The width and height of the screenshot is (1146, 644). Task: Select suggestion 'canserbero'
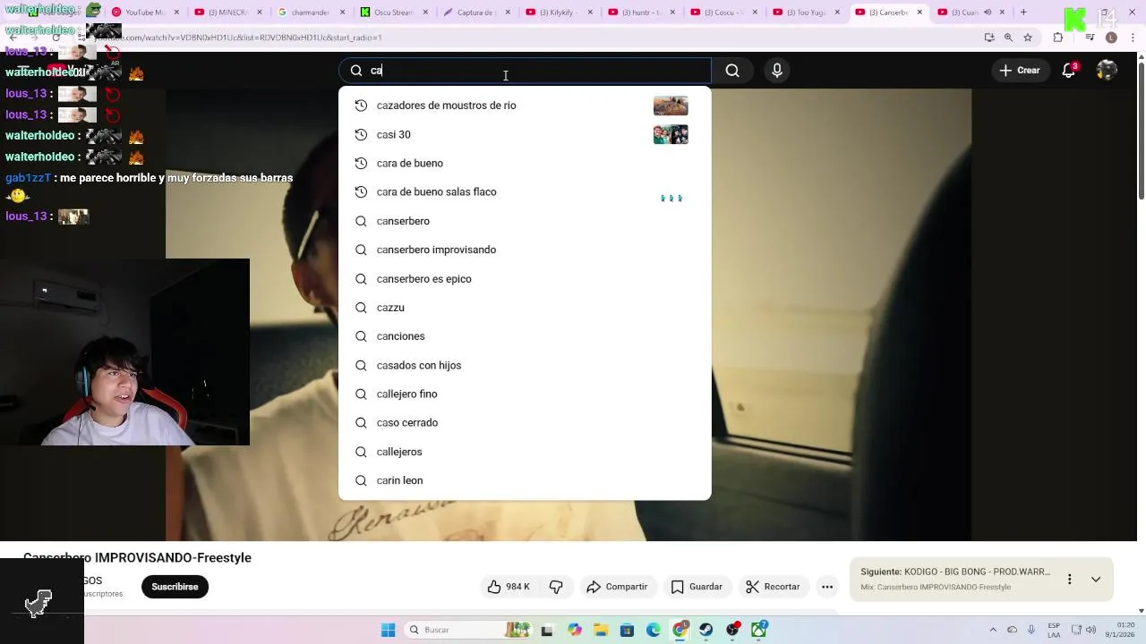click(525, 221)
